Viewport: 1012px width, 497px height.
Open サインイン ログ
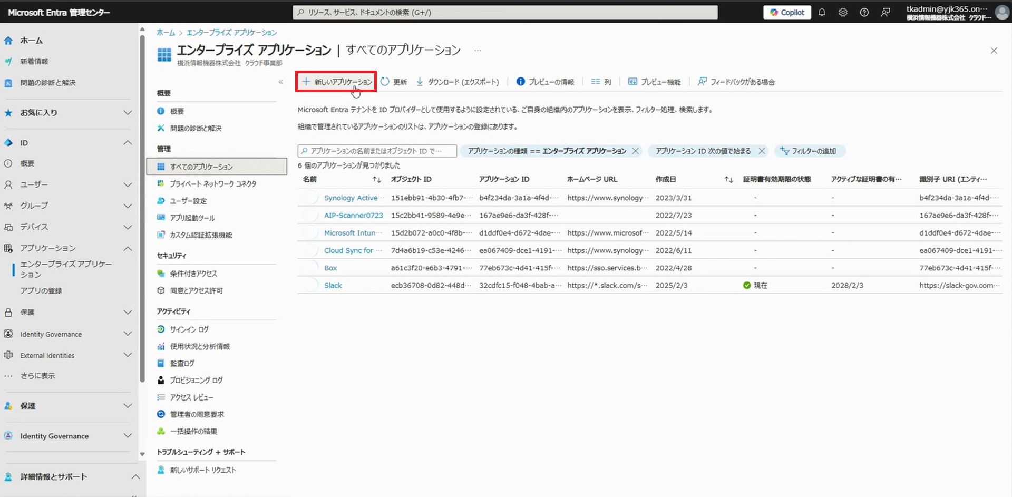click(x=189, y=329)
